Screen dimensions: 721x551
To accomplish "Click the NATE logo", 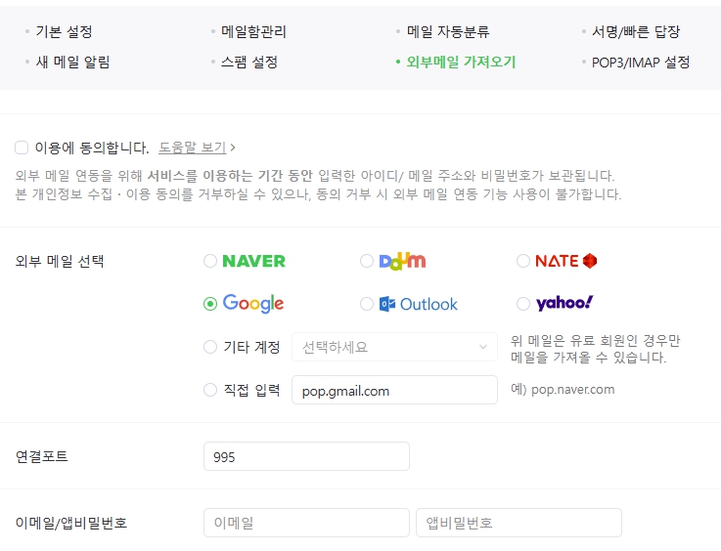I will [x=566, y=261].
